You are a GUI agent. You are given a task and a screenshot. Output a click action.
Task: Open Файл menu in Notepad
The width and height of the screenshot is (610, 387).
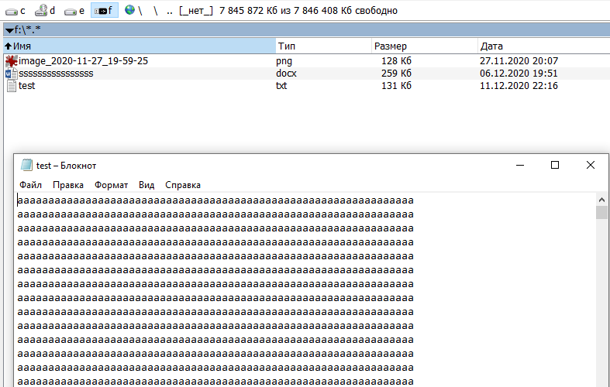31,185
